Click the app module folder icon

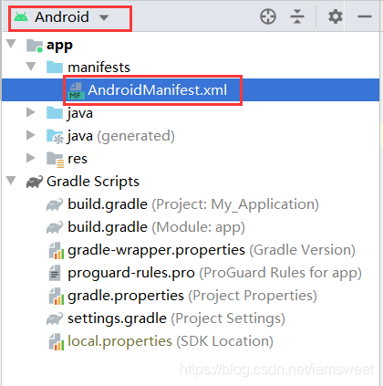pos(34,46)
